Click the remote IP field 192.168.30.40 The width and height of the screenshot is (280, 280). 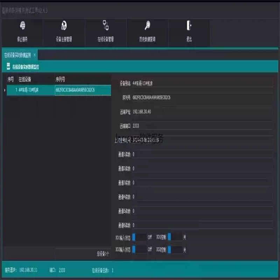point(203,112)
